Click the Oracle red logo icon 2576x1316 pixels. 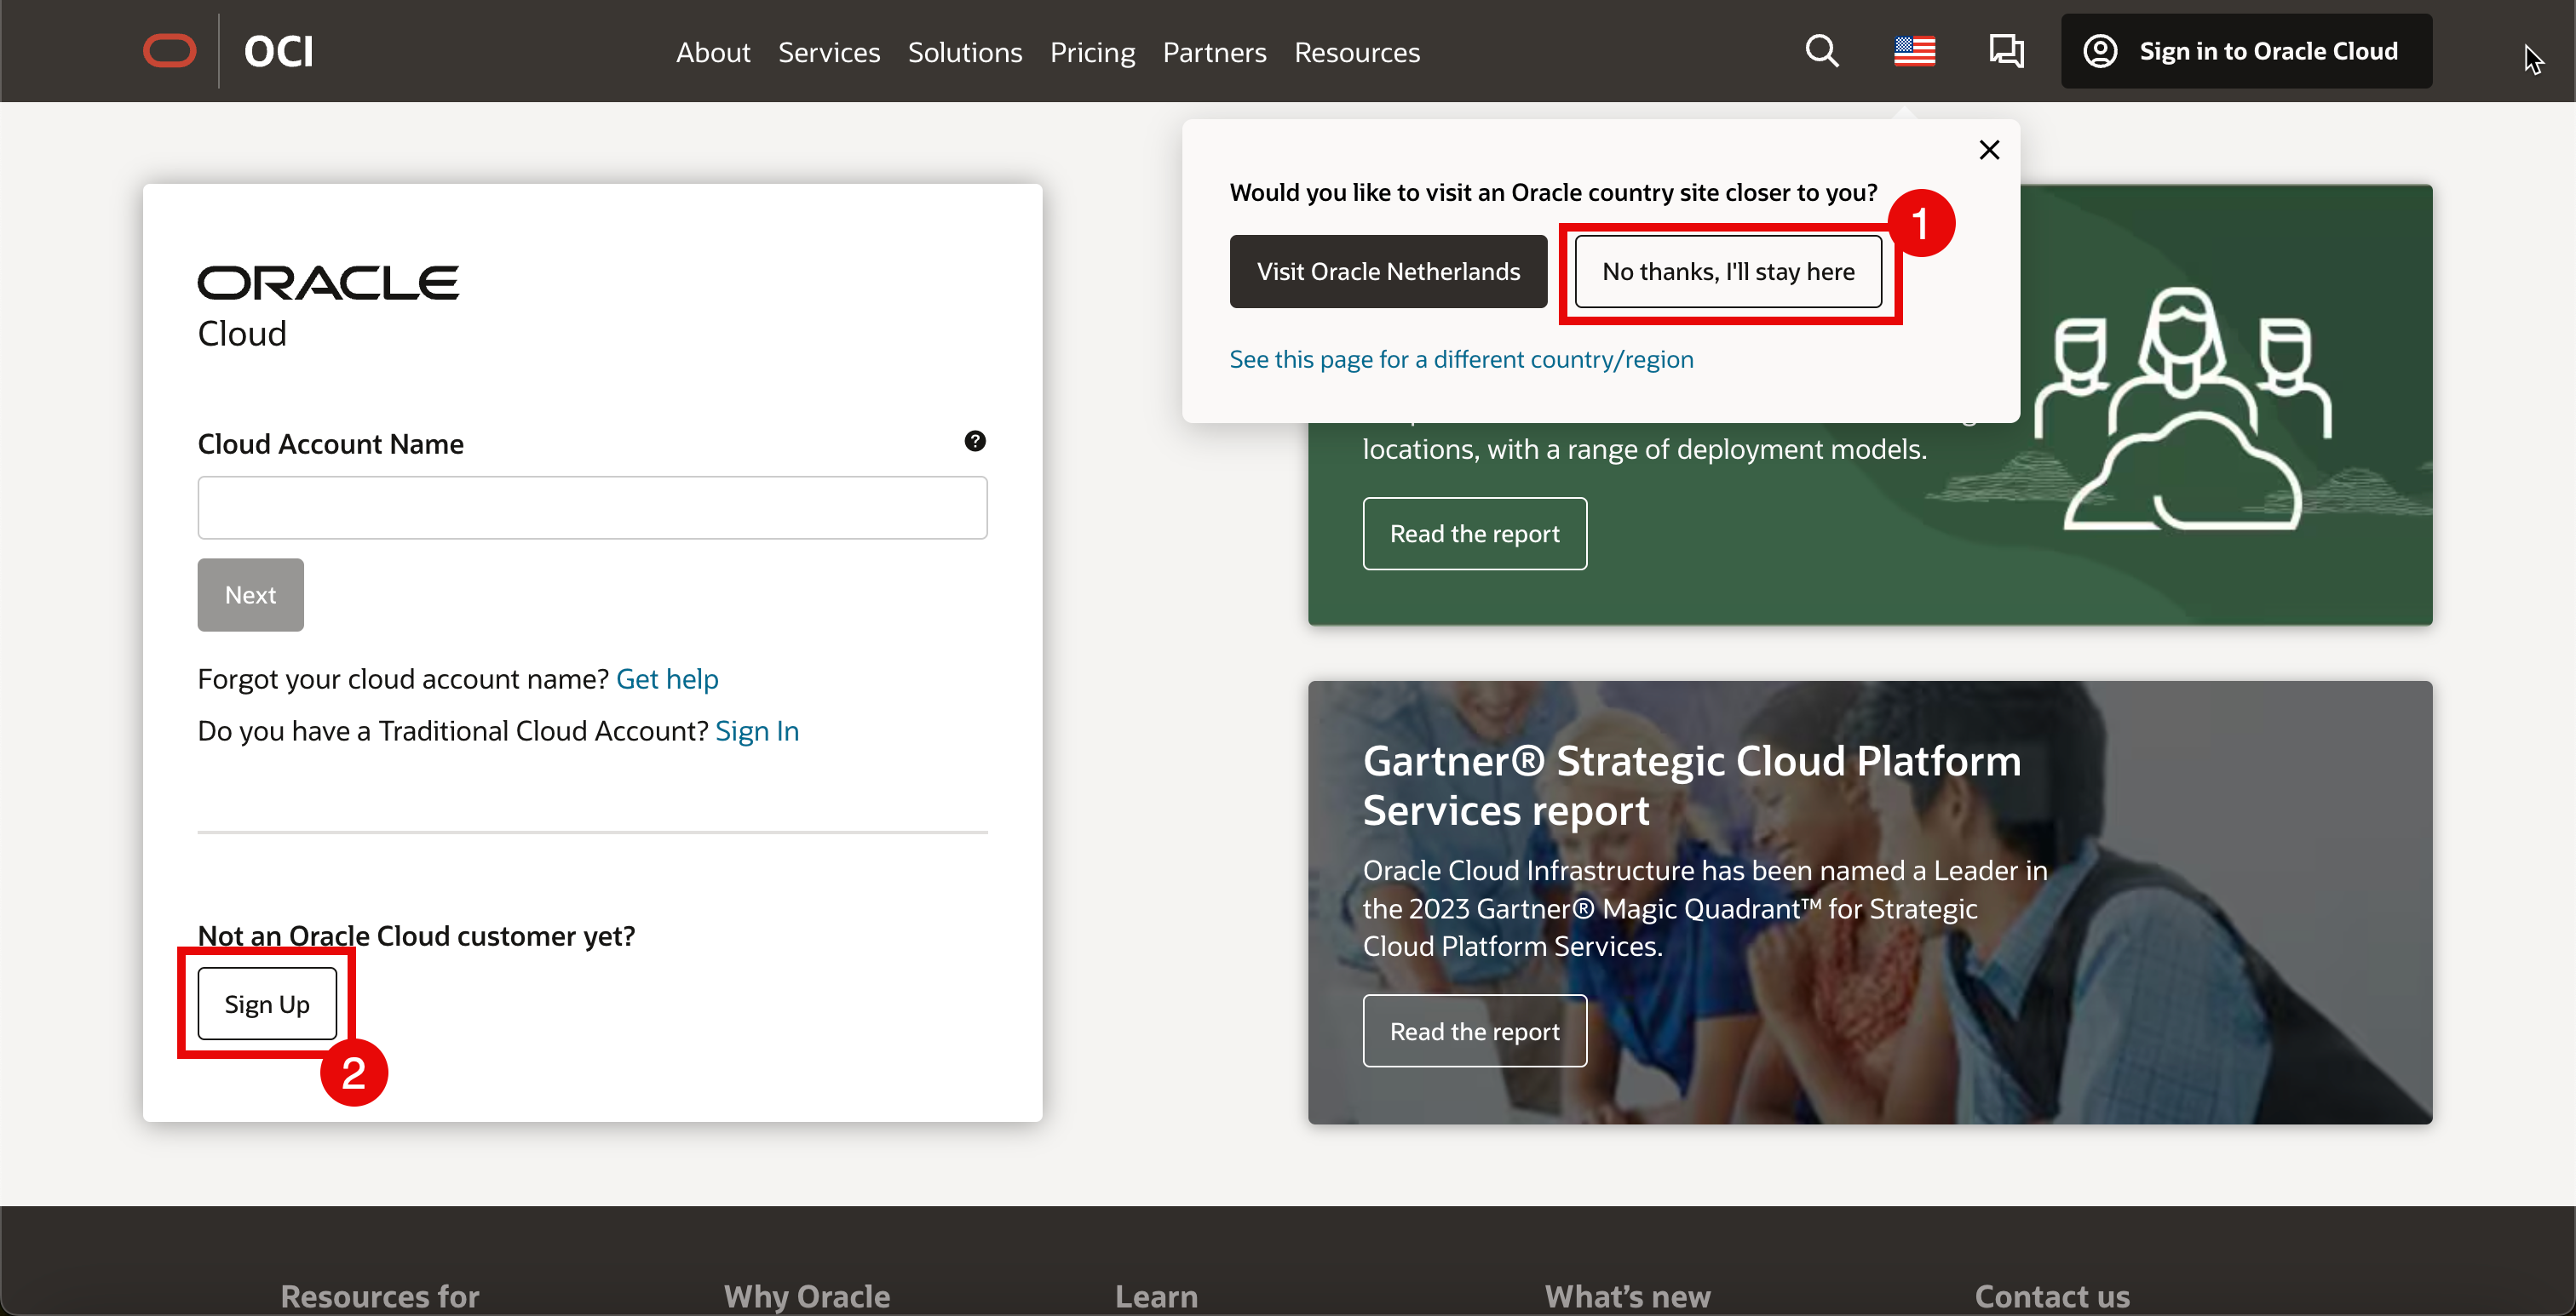[169, 51]
